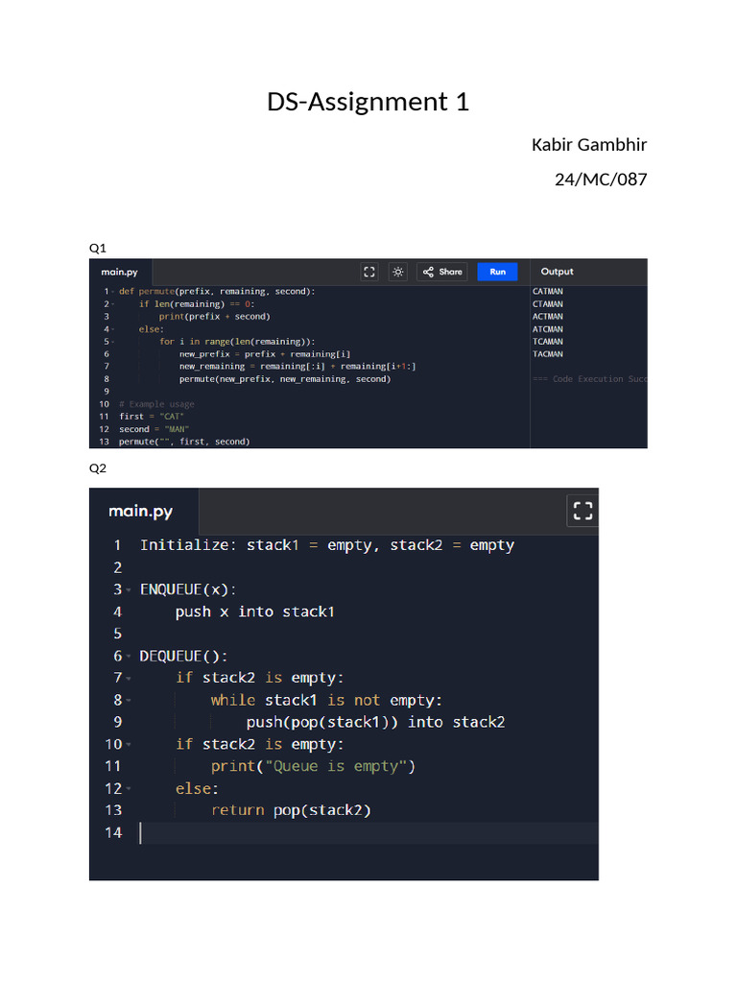Click output line 'TACMAN'
This screenshot has height=983, width=737.
548,354
